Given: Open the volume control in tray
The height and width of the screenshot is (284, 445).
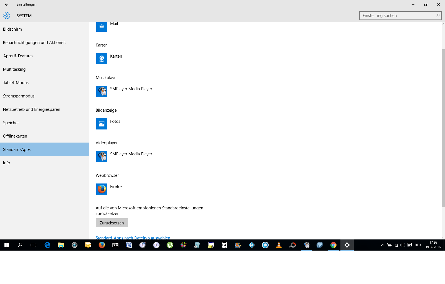Looking at the screenshot, I should (x=402, y=245).
